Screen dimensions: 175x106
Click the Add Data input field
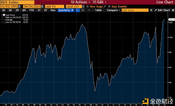tap(135, 10)
